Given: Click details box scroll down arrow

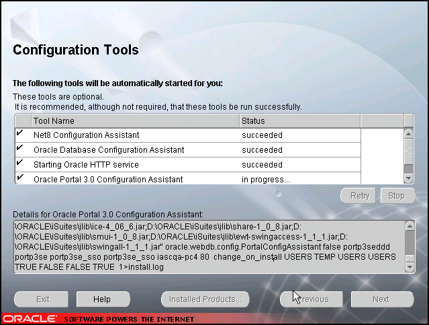Looking at the screenshot, I should pos(410,267).
